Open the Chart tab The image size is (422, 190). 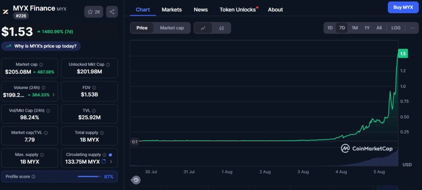click(143, 10)
